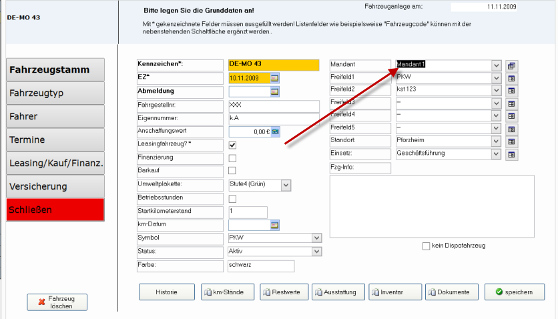Click the edit-list icon next to Freifeld1

point(511,79)
